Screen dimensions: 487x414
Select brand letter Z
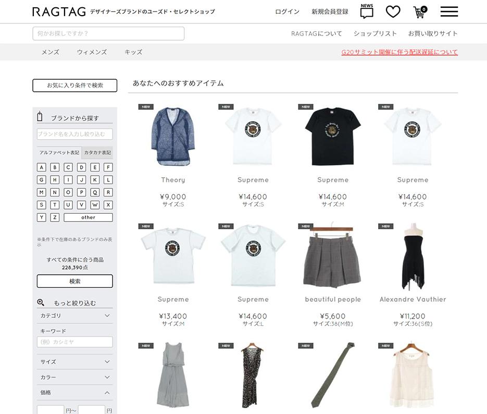click(55, 217)
